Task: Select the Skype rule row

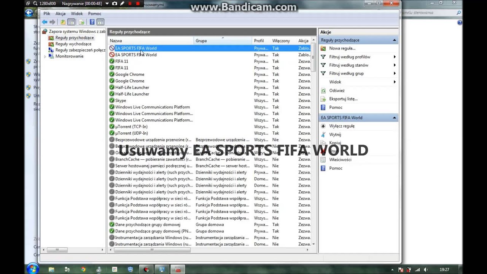Action: [210, 100]
